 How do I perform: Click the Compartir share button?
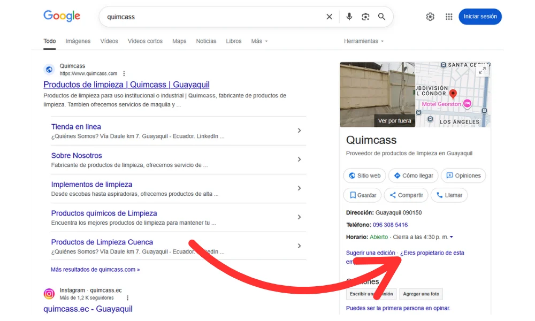(x=406, y=195)
